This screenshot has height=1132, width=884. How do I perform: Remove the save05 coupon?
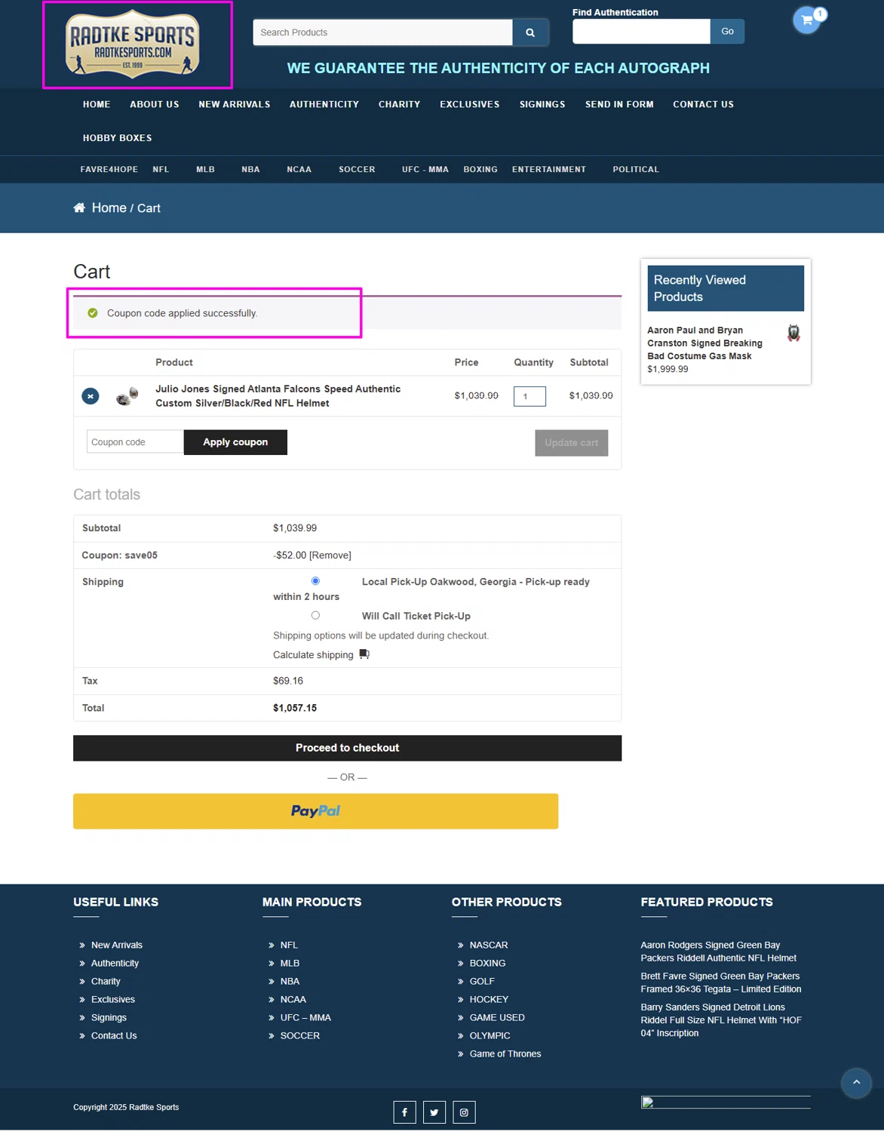click(x=330, y=555)
